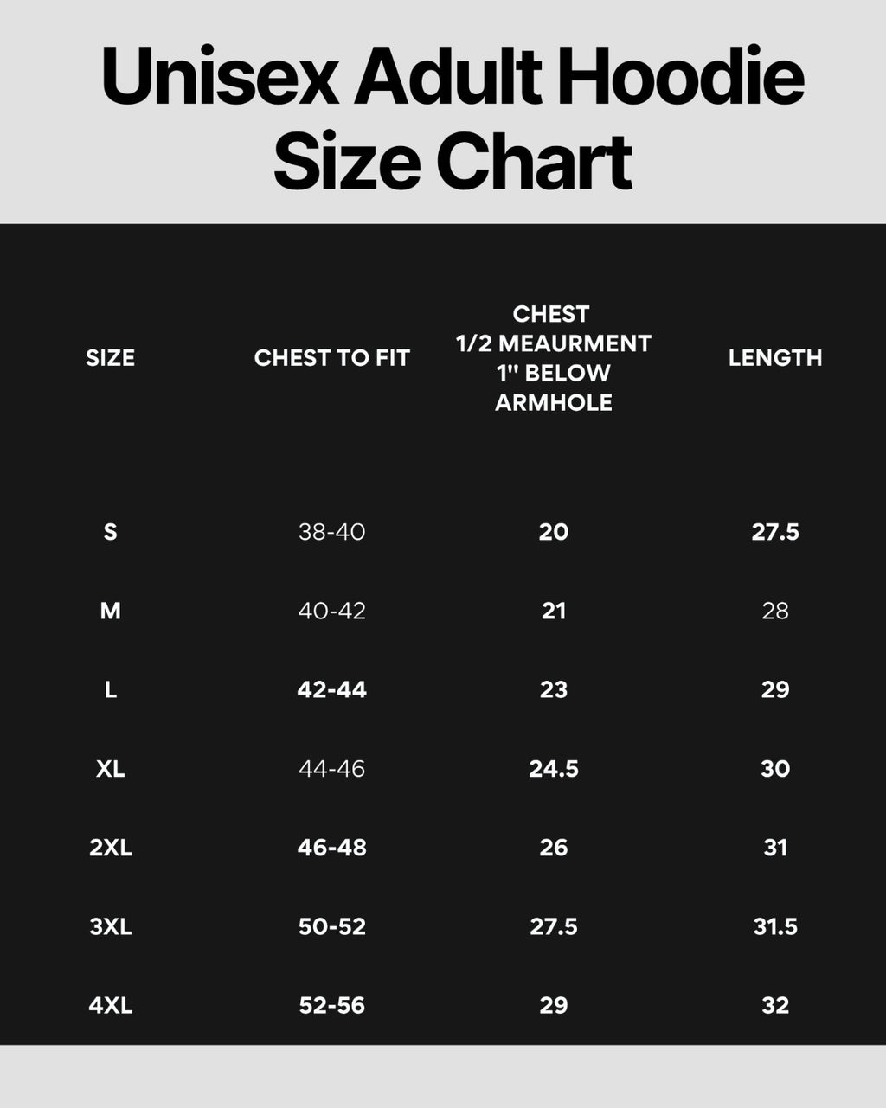Click the 31.5 length value for 3XL
The width and height of the screenshot is (886, 1108).
click(775, 926)
